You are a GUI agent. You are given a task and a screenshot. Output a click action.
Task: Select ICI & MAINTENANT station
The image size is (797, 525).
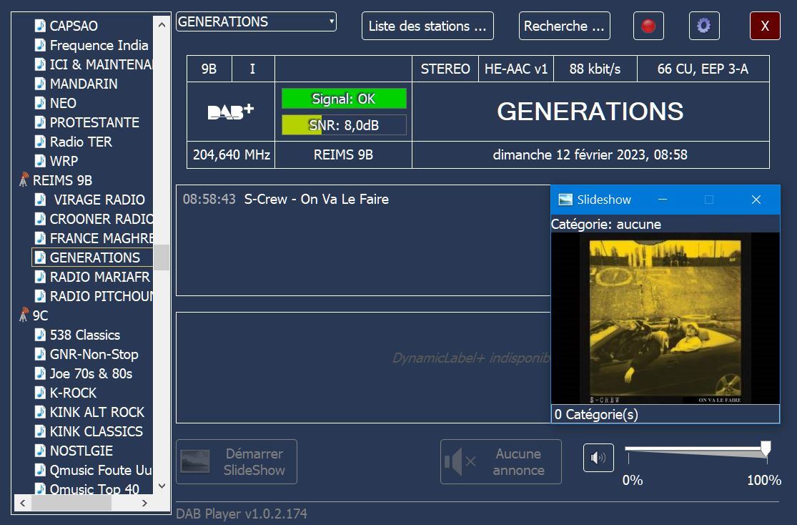[x=102, y=64]
